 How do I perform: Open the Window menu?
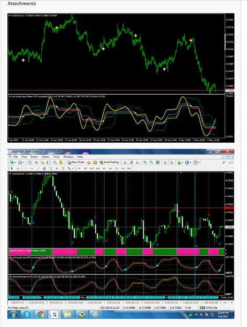click(x=68, y=157)
